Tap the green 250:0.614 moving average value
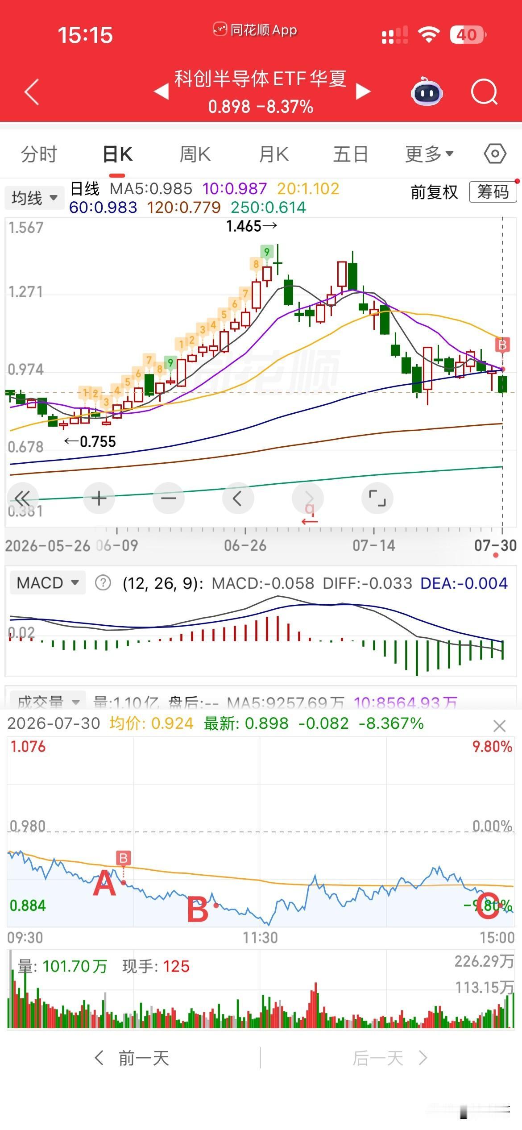The width and height of the screenshot is (522, 1130). coord(268,207)
